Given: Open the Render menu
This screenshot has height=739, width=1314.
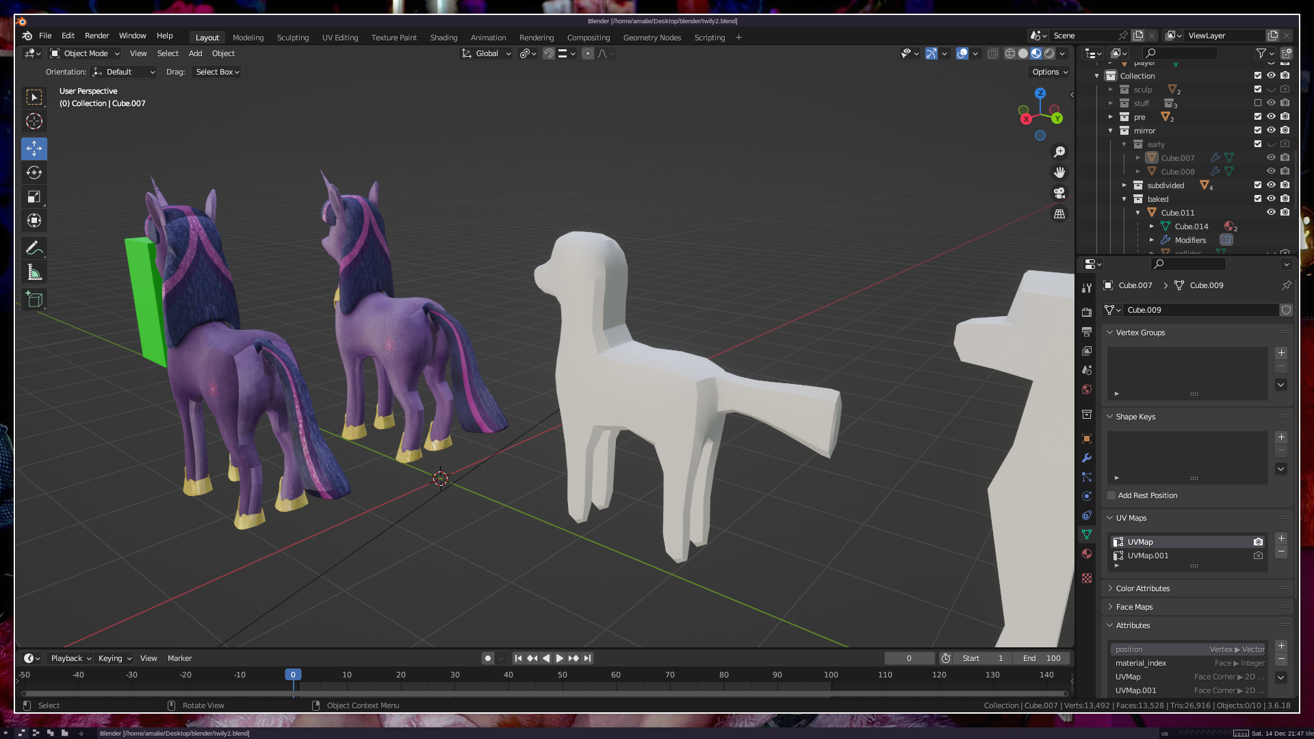Looking at the screenshot, I should (x=96, y=36).
